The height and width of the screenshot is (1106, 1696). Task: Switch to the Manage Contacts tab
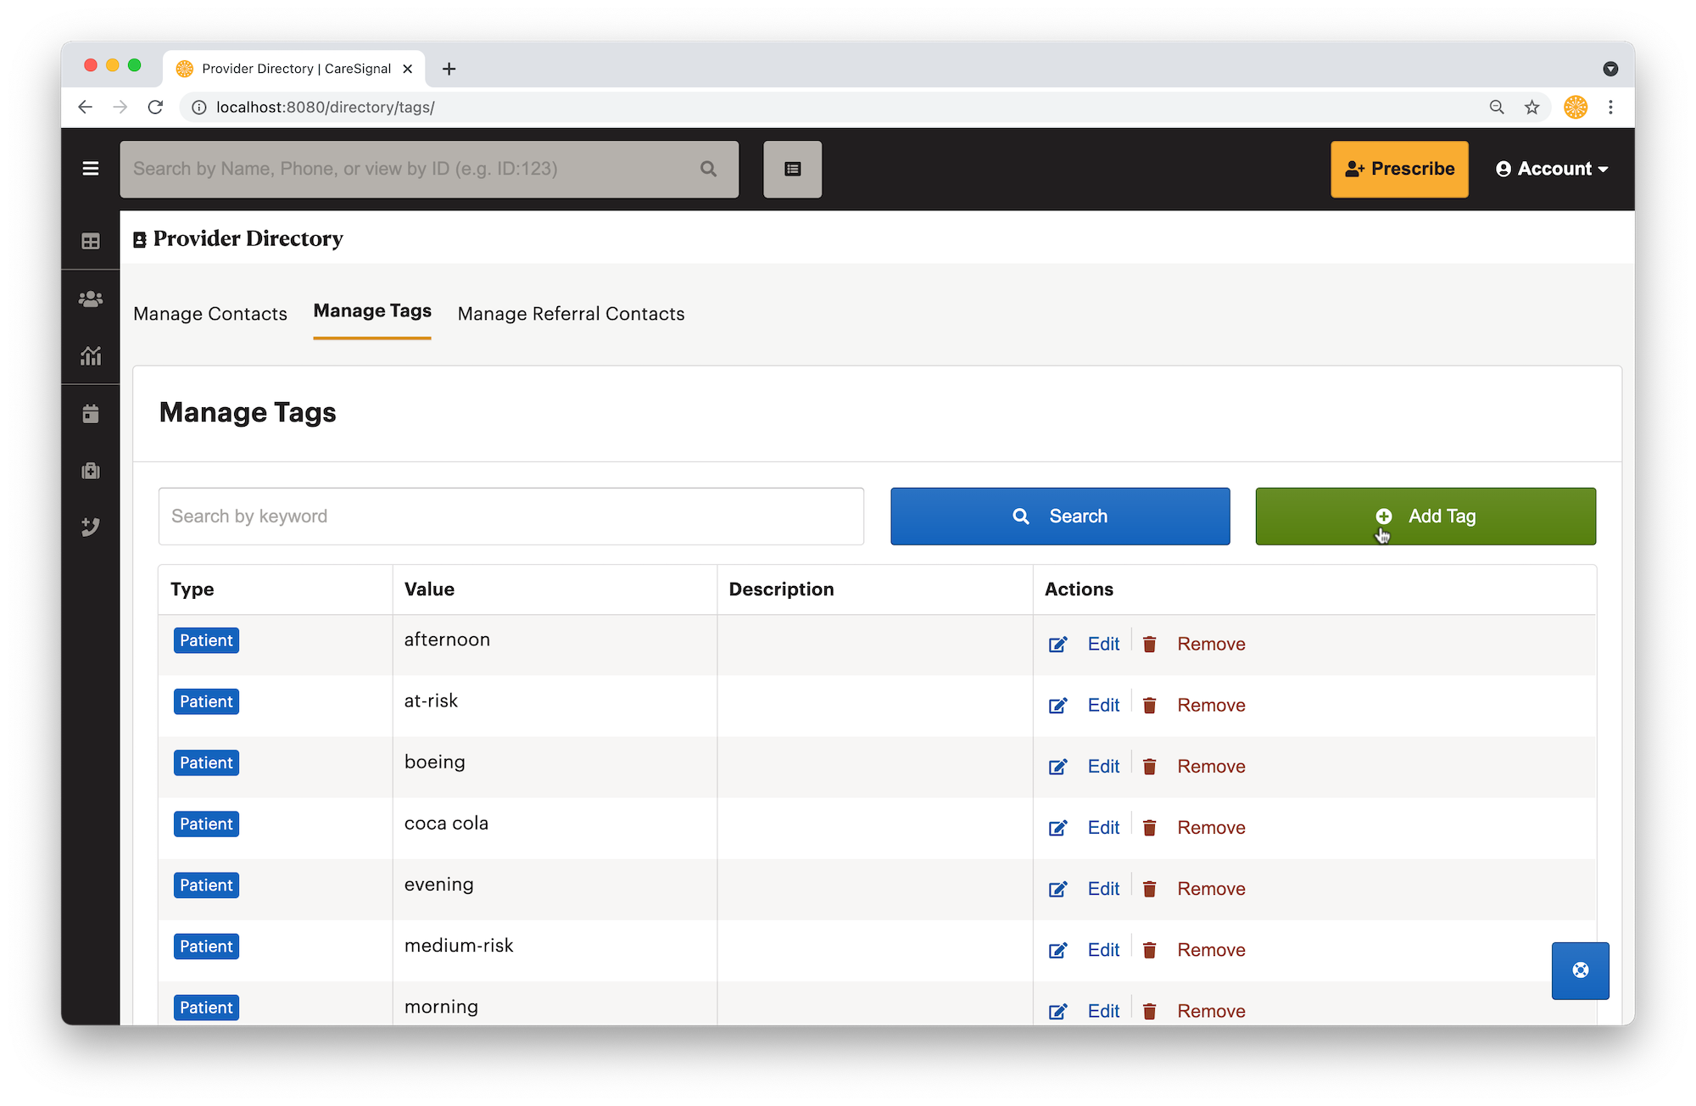(210, 314)
